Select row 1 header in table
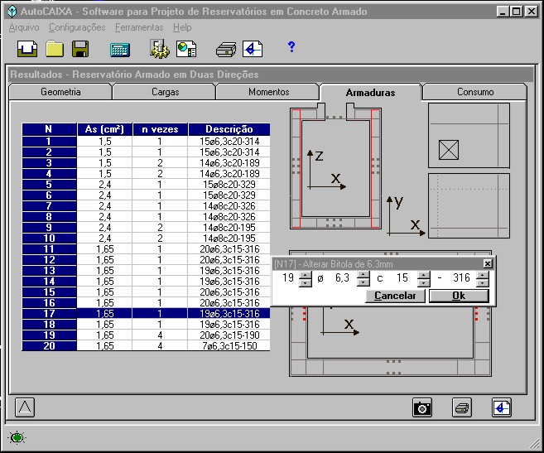This screenshot has height=453, width=544. tap(49, 142)
